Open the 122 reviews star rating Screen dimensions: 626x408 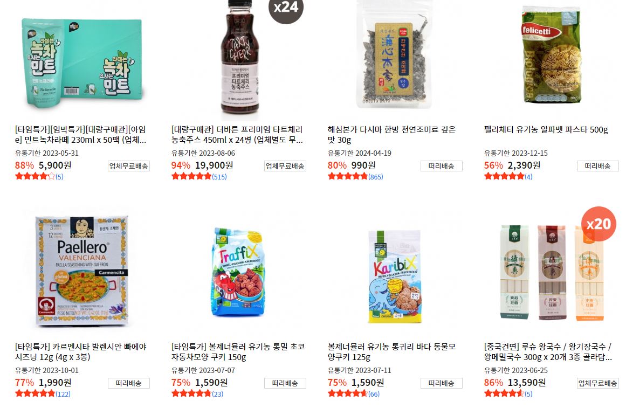coord(43,393)
